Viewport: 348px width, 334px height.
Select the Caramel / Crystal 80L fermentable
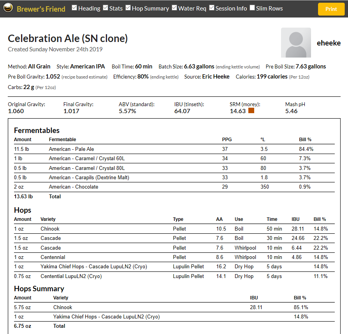[x=87, y=168]
